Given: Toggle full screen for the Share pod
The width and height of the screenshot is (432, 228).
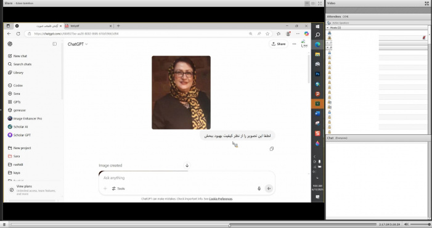Looking at the screenshot, I should [320, 3].
